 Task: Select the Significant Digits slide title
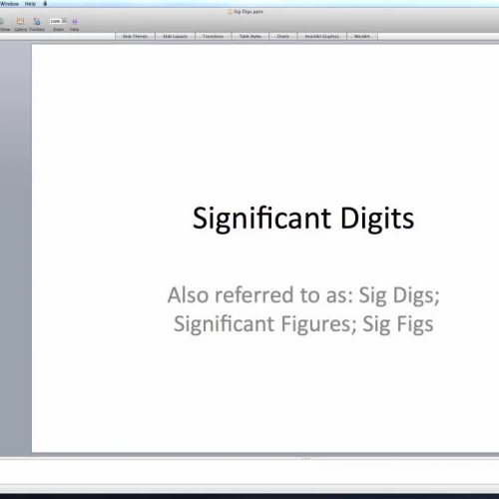tap(303, 219)
